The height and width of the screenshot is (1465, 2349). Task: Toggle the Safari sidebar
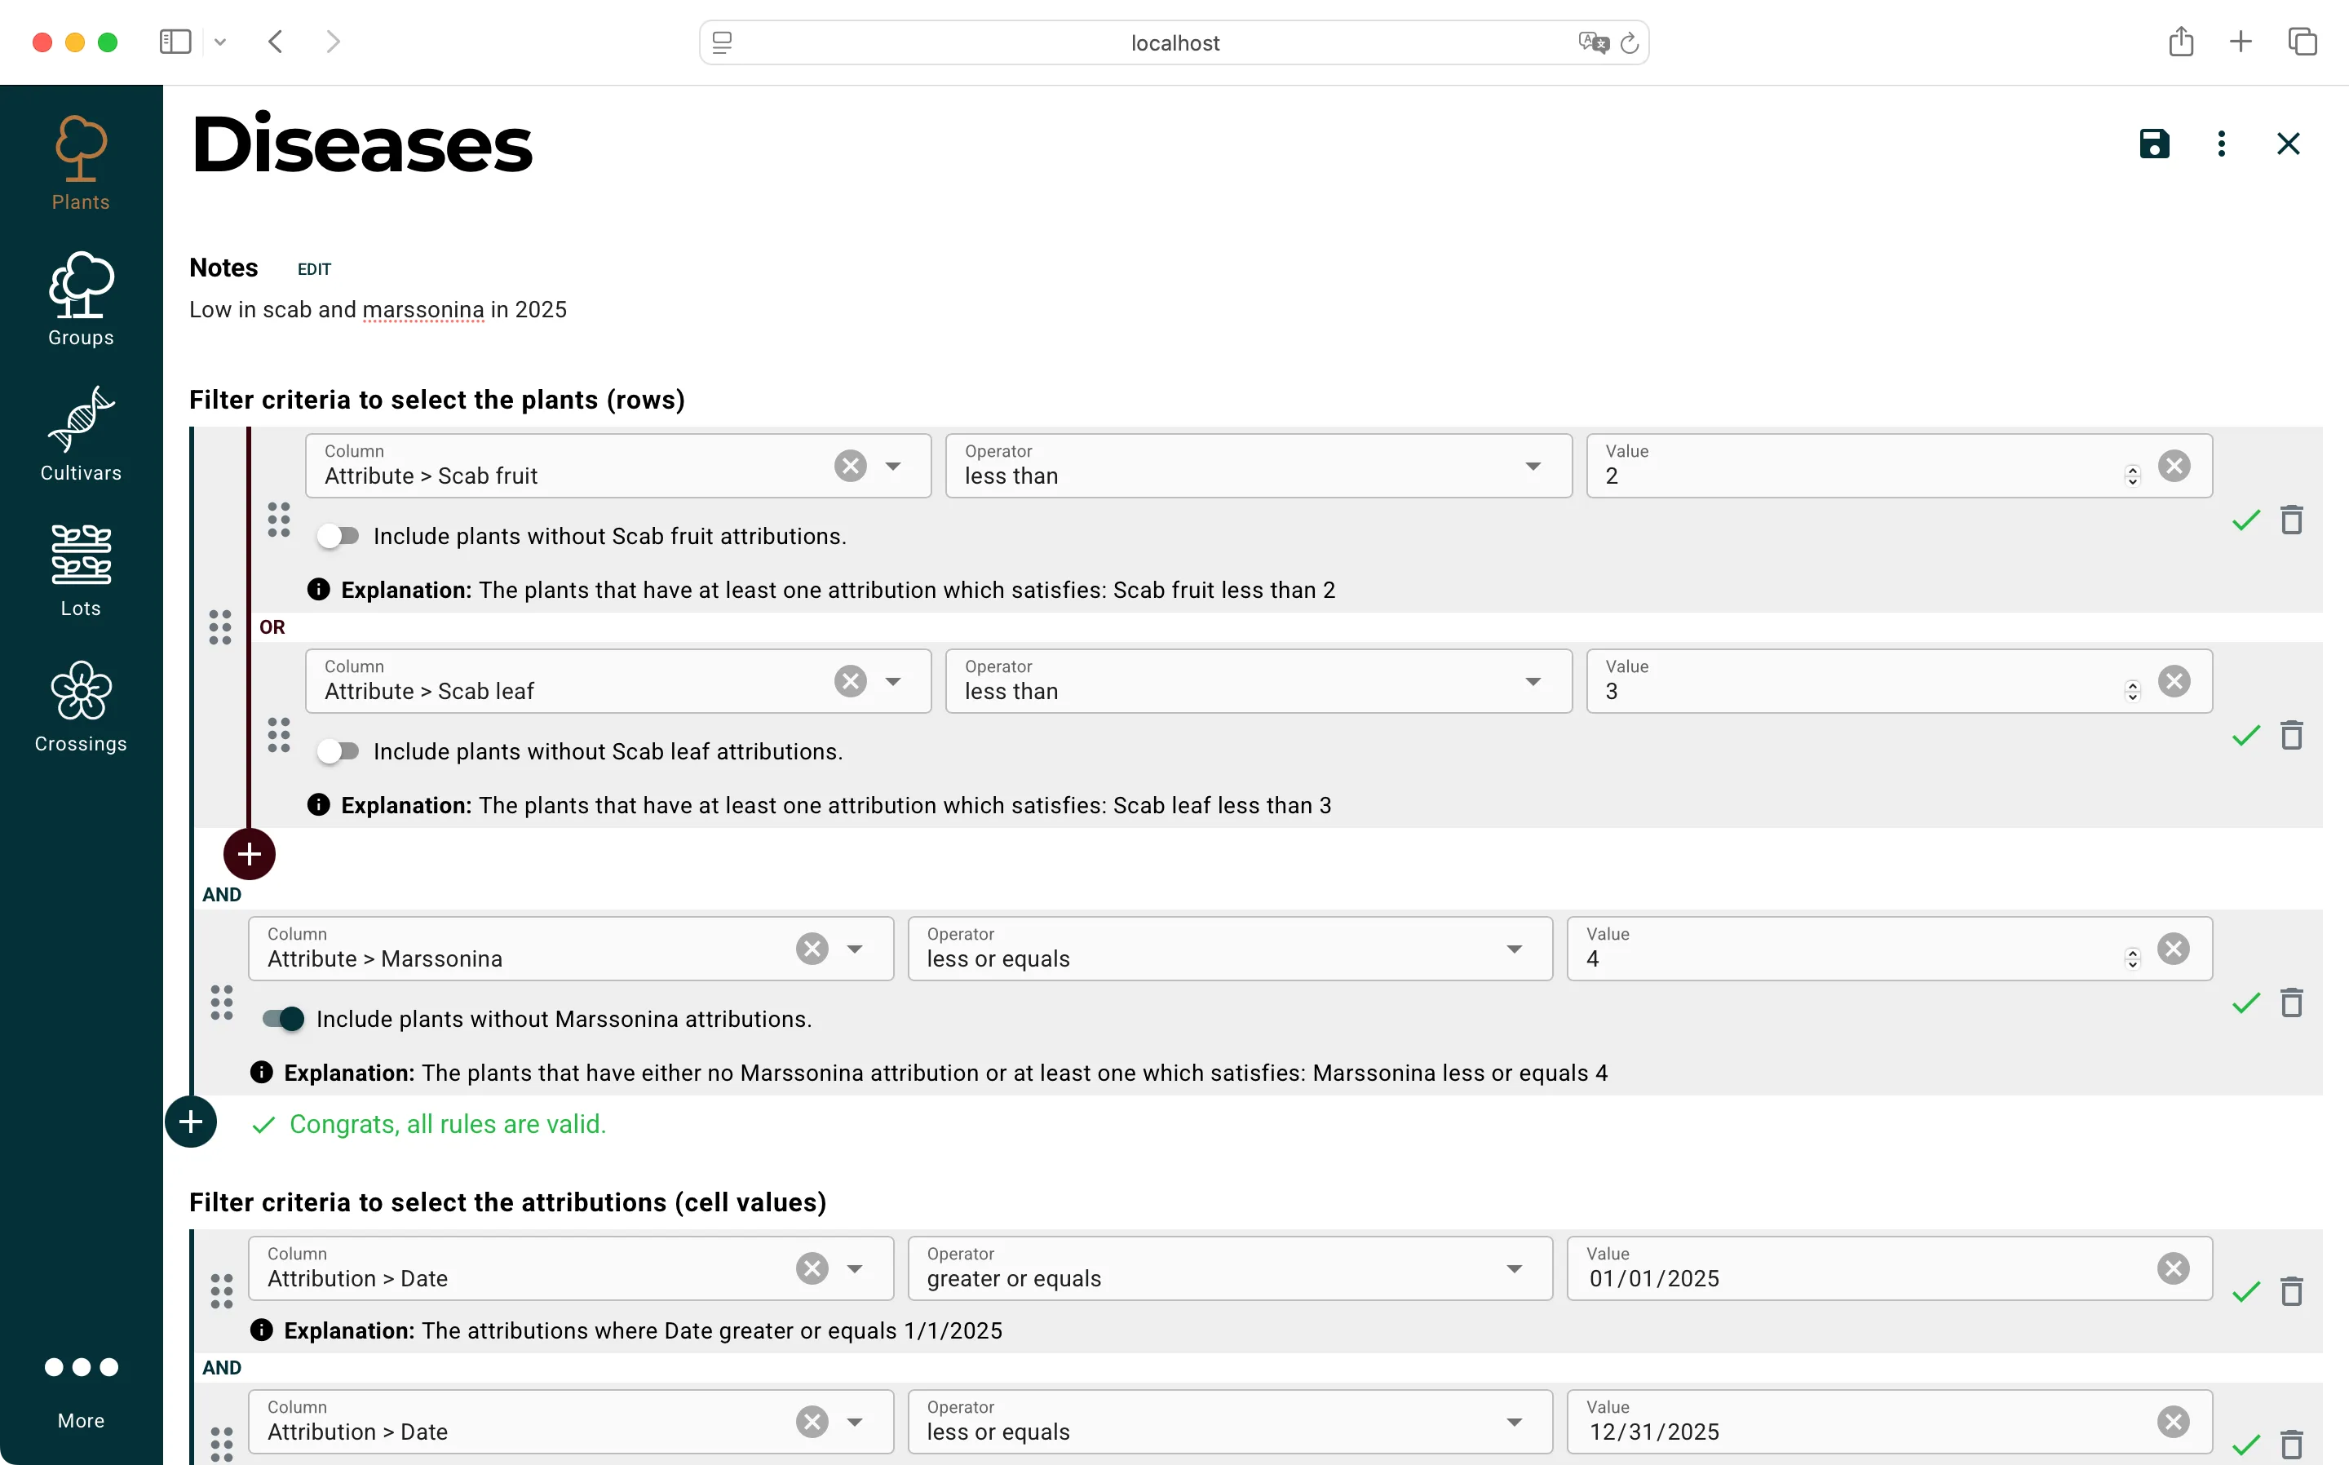coord(175,42)
